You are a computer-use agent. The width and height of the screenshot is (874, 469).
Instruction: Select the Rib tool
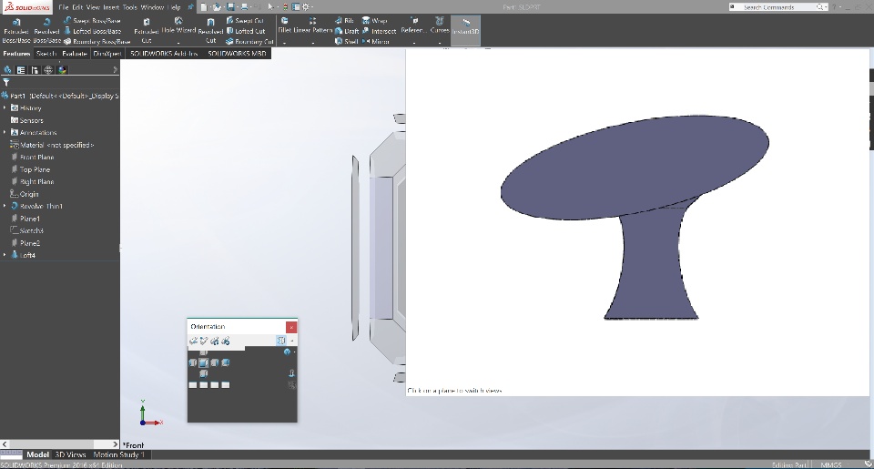point(344,21)
